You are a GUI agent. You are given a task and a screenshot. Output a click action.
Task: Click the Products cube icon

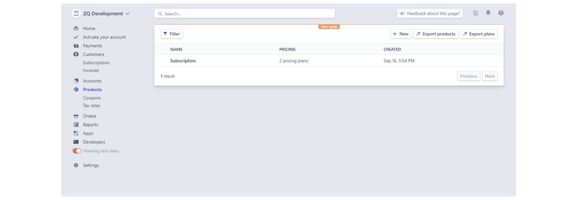(76, 90)
